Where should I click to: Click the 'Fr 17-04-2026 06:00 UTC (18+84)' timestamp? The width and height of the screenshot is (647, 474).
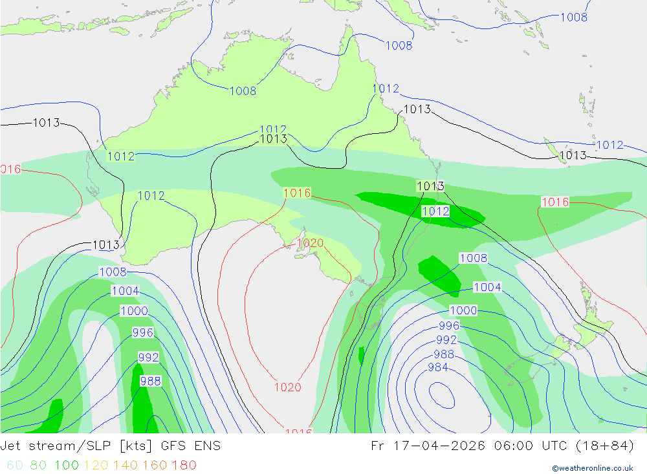[x=503, y=446]
